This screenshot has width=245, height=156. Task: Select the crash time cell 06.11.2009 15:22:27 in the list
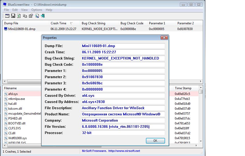(x=63, y=29)
